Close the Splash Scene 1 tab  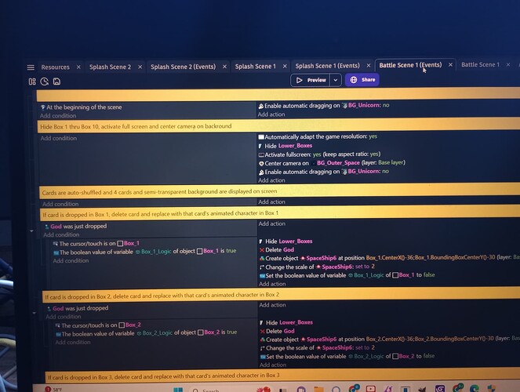[x=285, y=67]
